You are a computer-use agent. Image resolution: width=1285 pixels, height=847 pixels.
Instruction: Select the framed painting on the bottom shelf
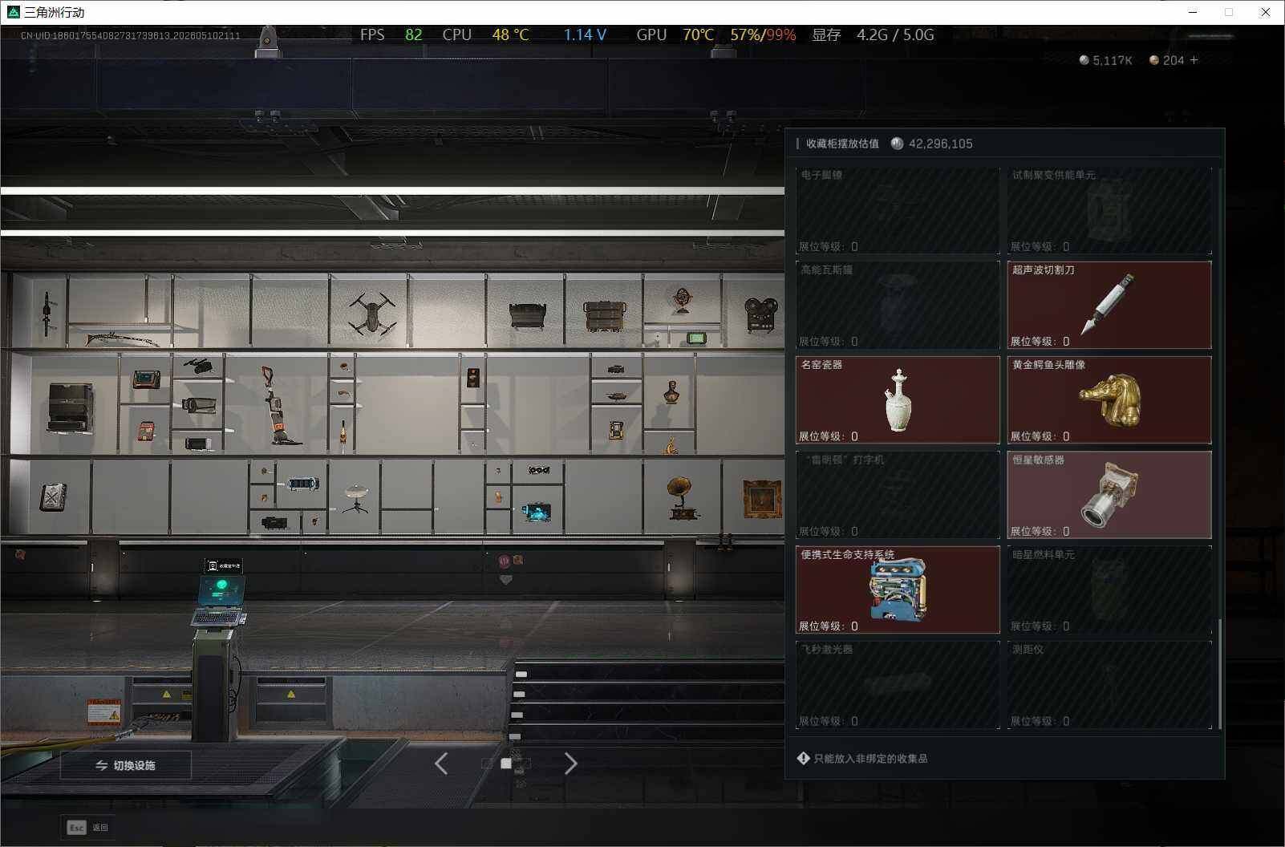(x=762, y=500)
